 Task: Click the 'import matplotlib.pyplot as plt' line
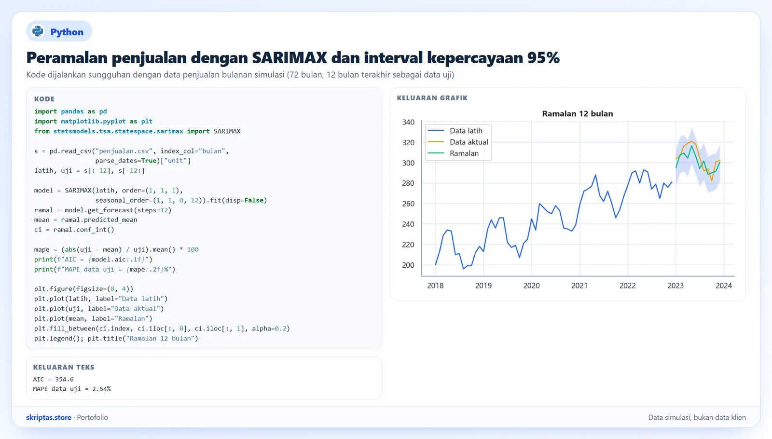point(93,121)
